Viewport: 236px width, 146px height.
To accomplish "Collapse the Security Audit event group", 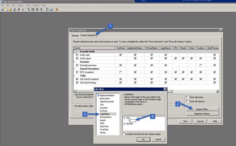I will (75, 51).
